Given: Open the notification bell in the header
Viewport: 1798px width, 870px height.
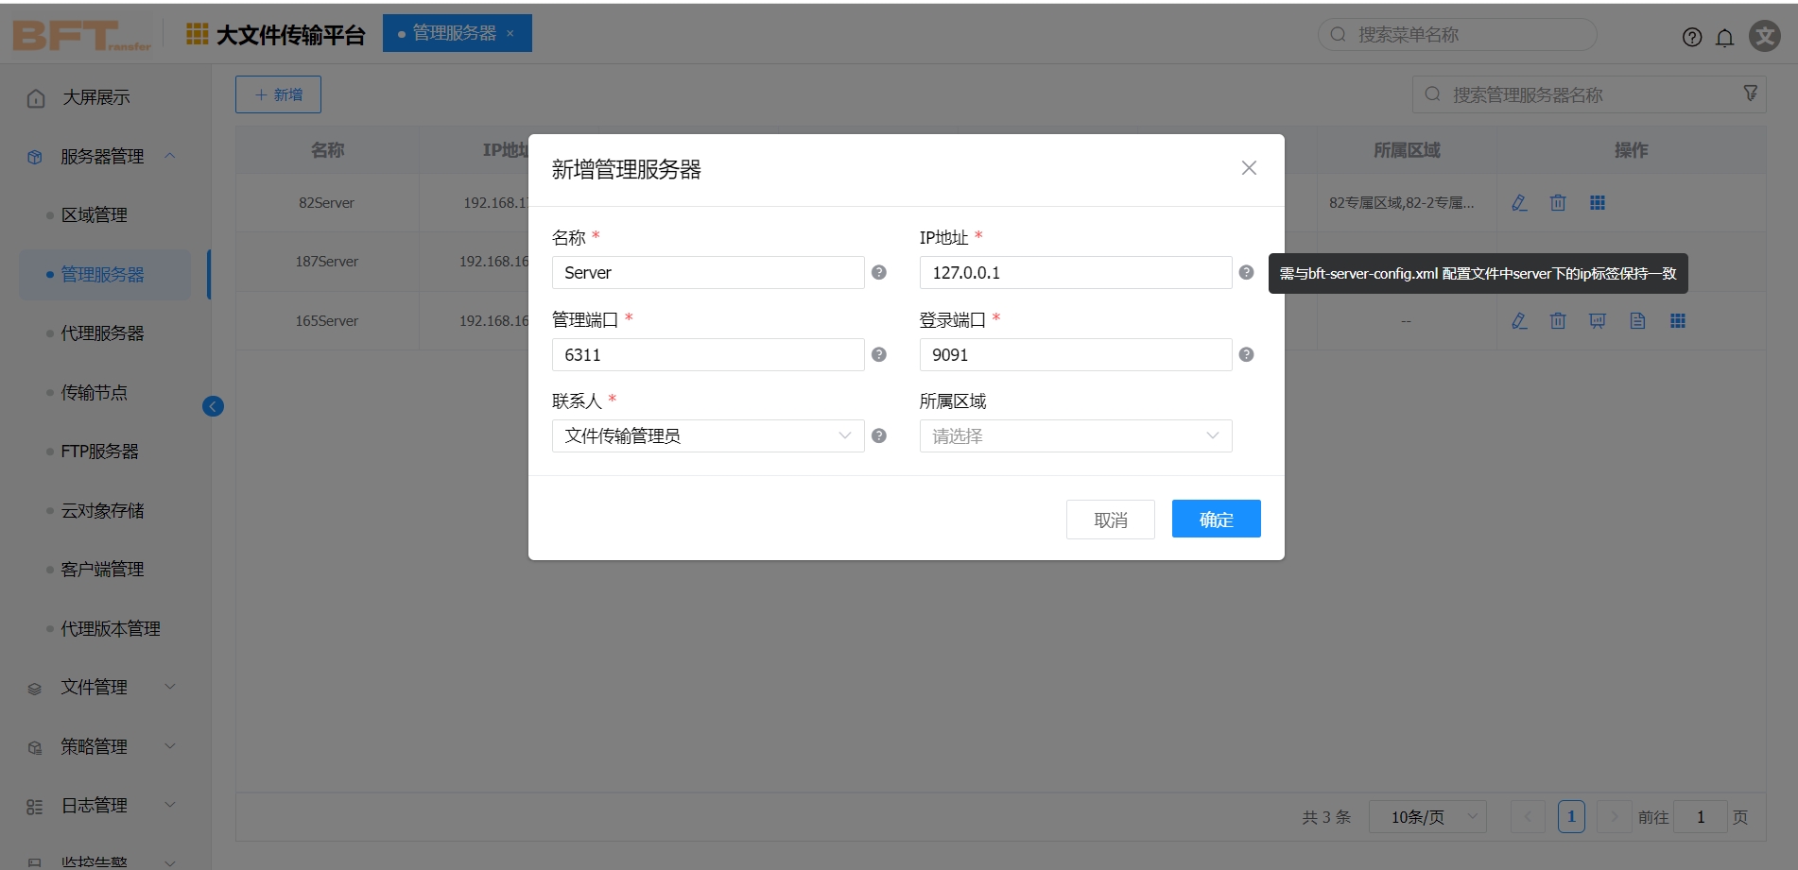Looking at the screenshot, I should coord(1724,38).
